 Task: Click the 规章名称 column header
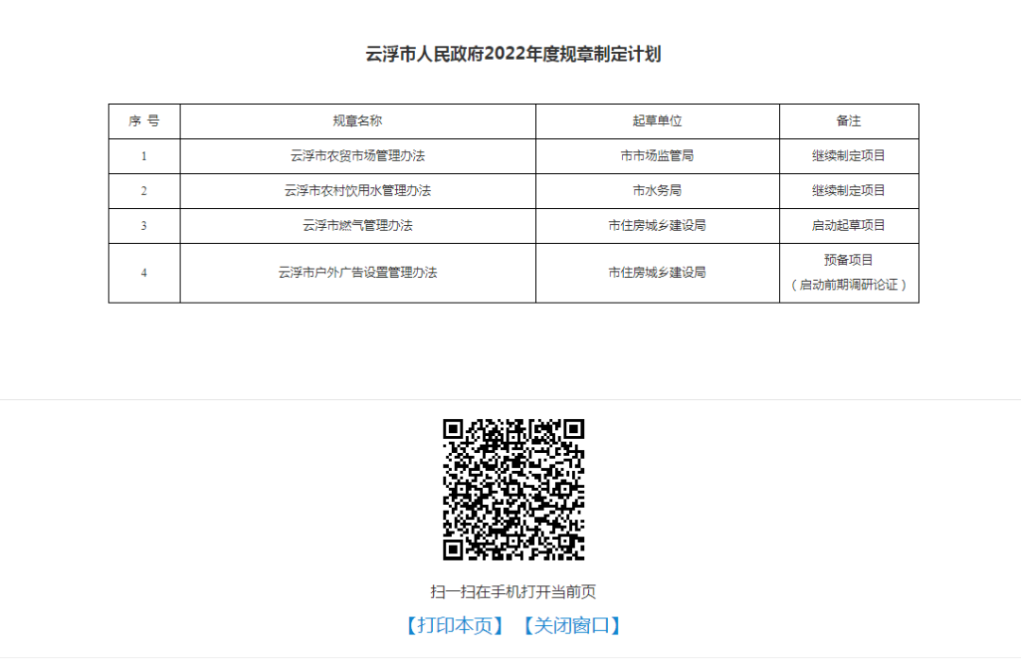pyautogui.click(x=357, y=121)
